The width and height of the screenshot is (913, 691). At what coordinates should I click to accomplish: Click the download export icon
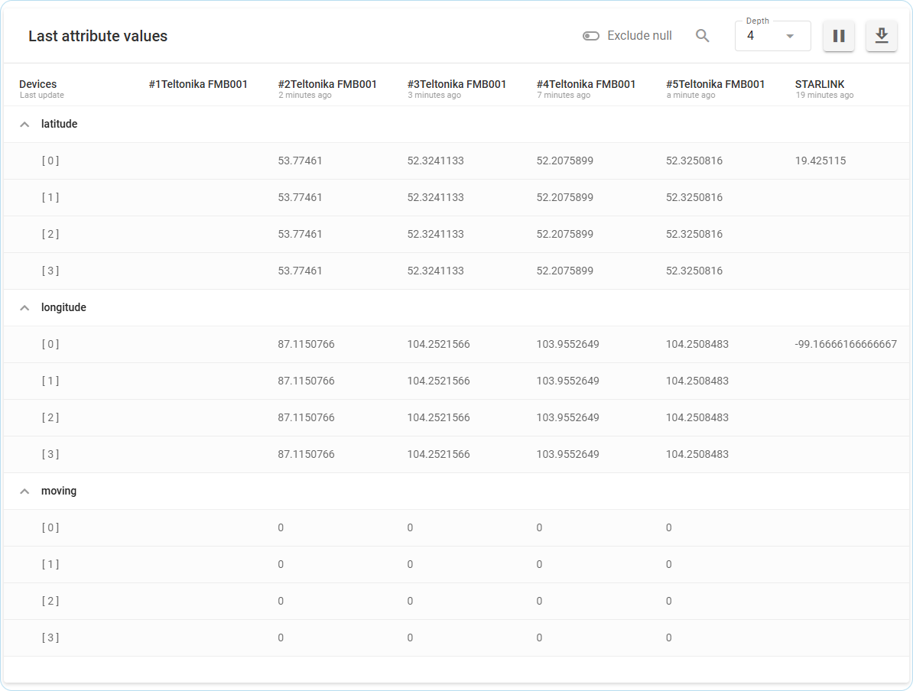[881, 36]
